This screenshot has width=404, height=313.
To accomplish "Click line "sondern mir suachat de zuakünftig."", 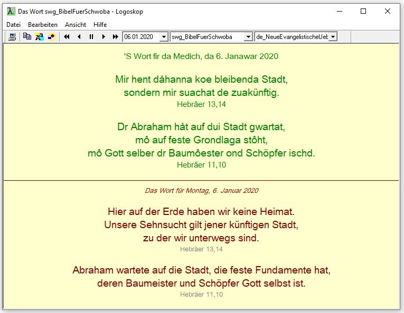I will click(202, 93).
